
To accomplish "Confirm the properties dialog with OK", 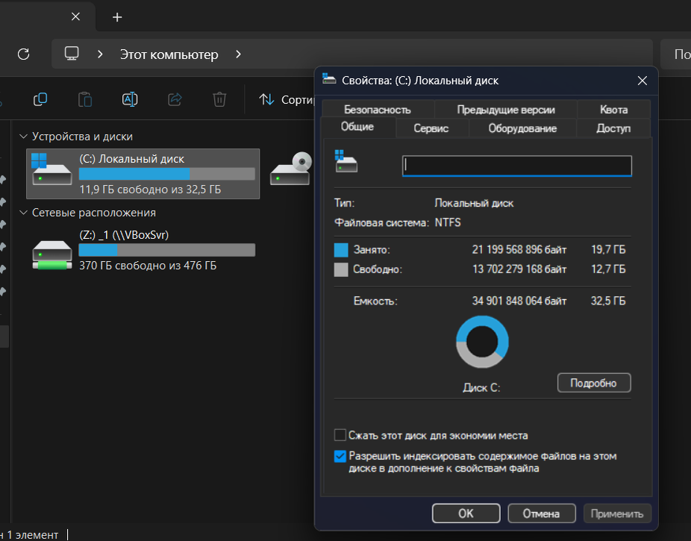I will click(466, 513).
